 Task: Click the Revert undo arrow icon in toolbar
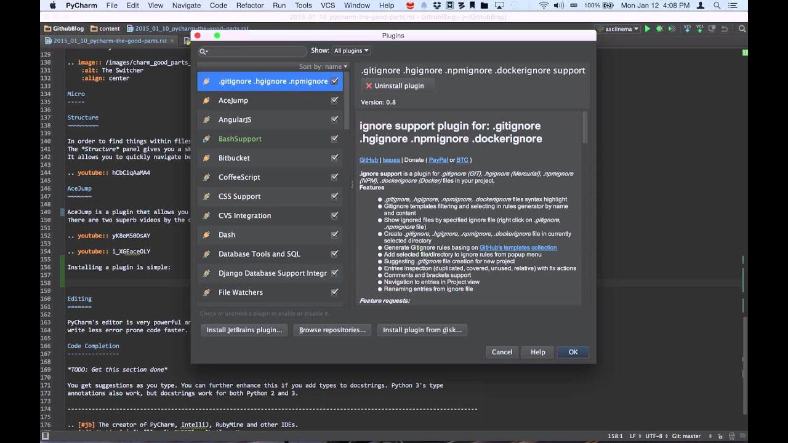pos(725,29)
